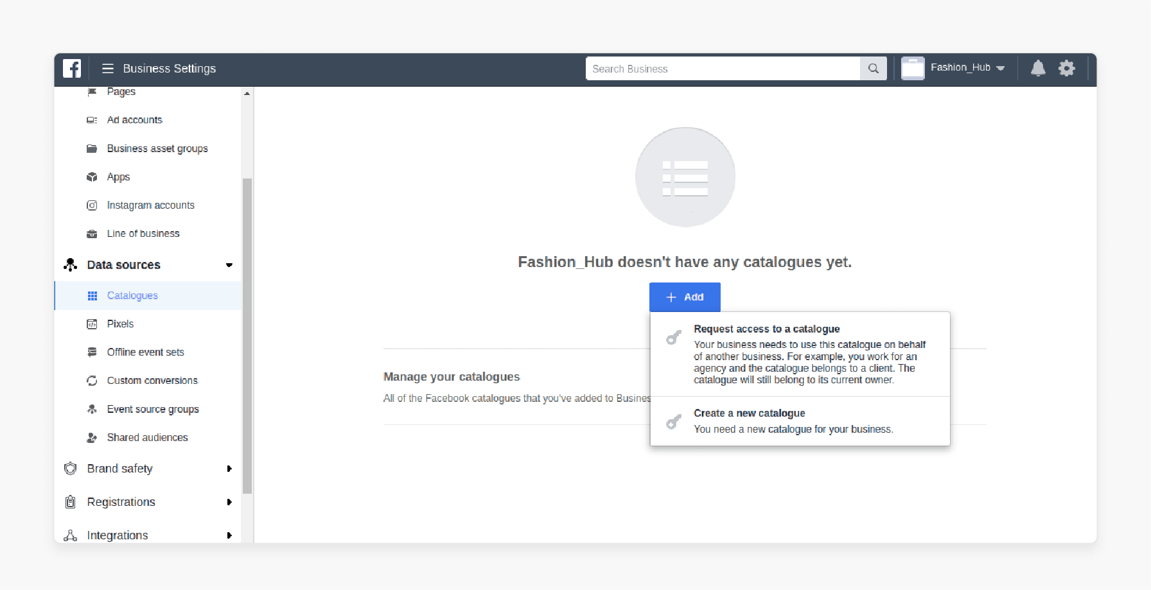Click the Apps cube icon
Image resolution: width=1151 pixels, height=590 pixels.
pyautogui.click(x=92, y=177)
